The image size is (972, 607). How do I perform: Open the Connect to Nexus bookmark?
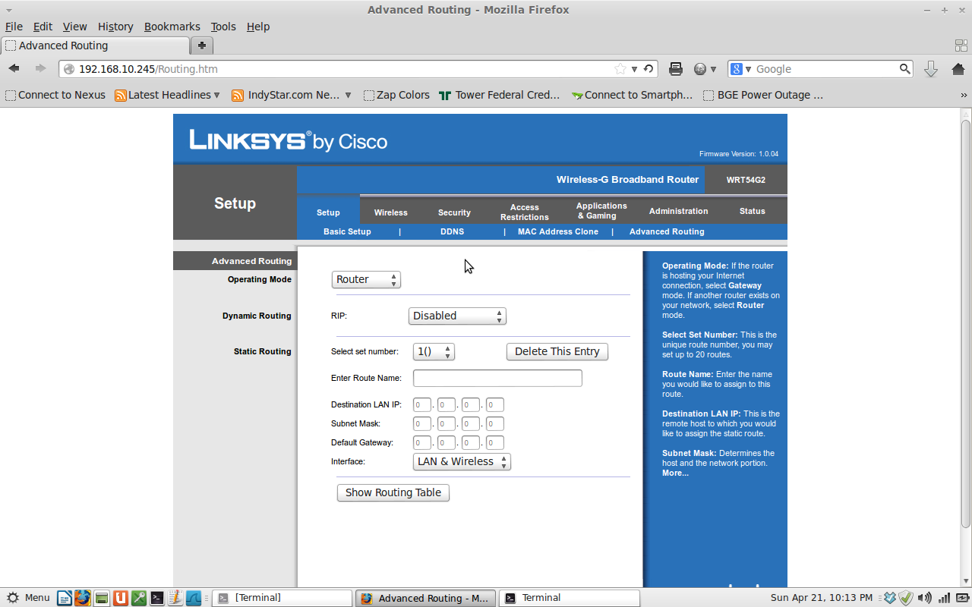coord(55,96)
